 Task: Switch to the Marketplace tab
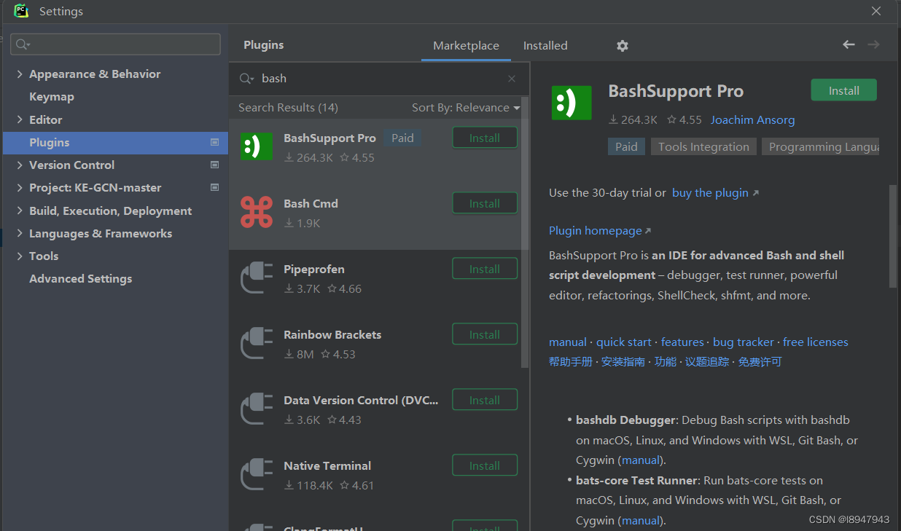(x=466, y=45)
